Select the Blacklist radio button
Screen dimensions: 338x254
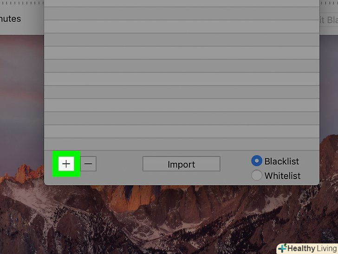[x=256, y=160]
